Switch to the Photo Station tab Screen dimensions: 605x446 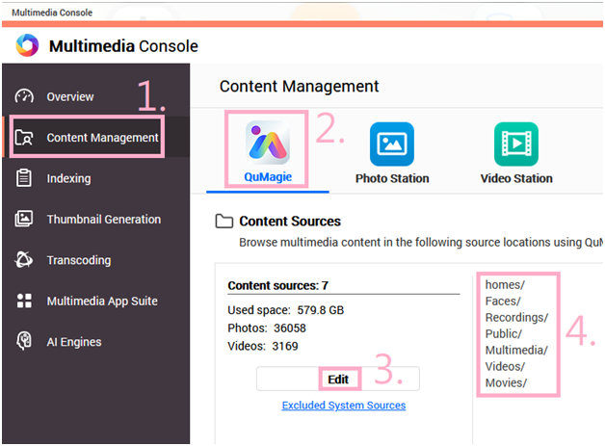[x=392, y=154]
